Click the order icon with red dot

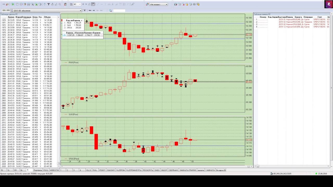(183, 4)
